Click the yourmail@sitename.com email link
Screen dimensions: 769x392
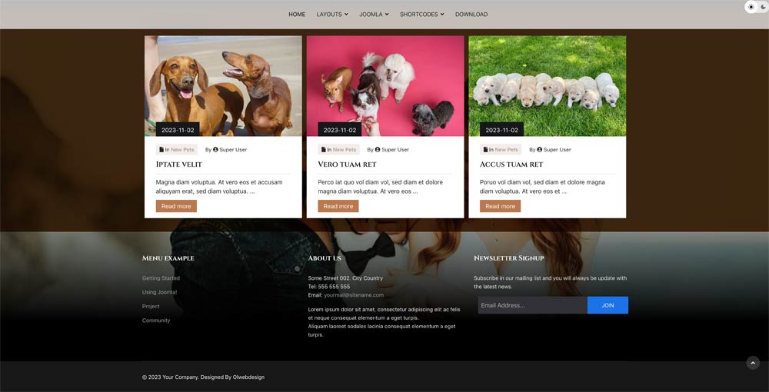[x=353, y=295]
